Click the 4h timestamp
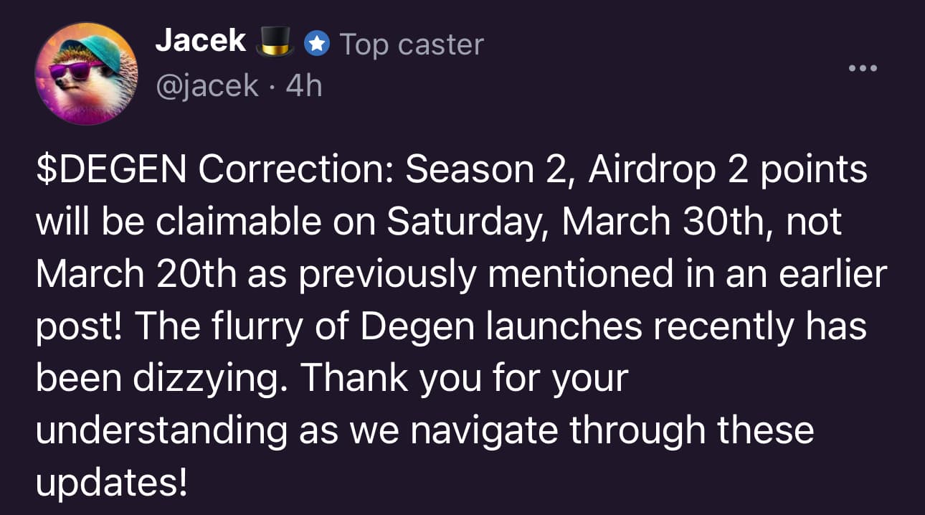925x515 pixels. tap(303, 87)
